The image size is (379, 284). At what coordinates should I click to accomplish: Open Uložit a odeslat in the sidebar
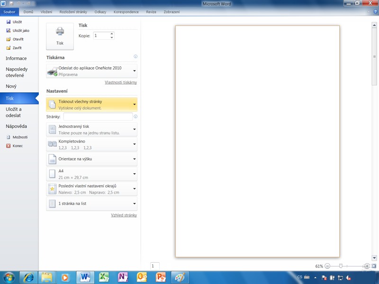[14, 112]
